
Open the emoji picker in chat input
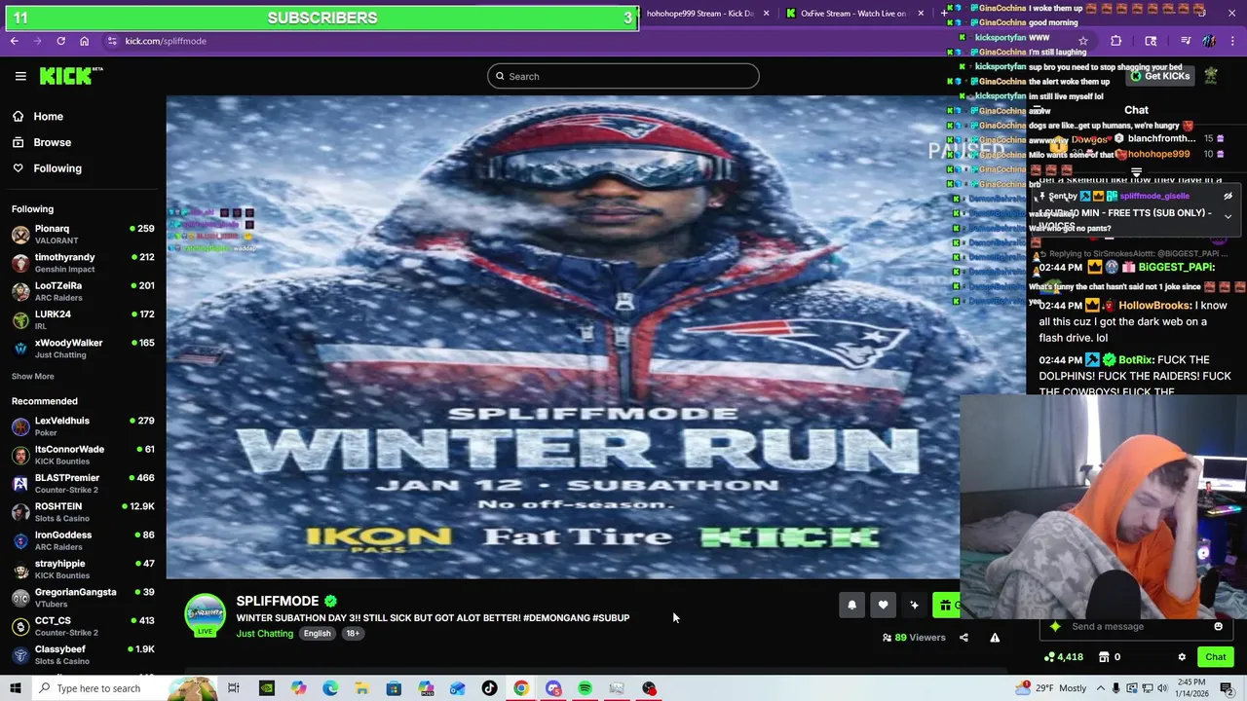pos(1218,626)
